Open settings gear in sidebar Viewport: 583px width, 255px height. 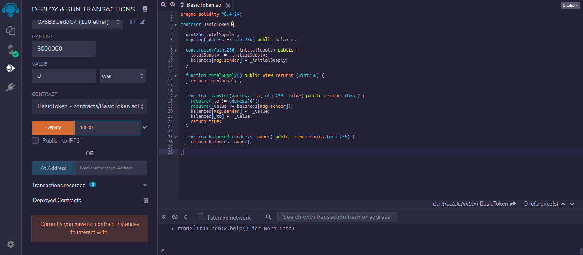point(11,244)
